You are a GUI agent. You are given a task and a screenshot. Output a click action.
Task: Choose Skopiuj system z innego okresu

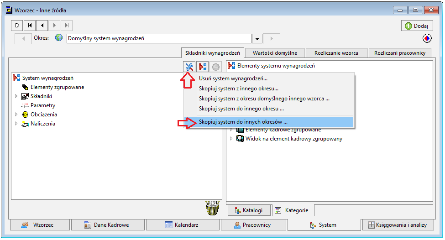269,89
